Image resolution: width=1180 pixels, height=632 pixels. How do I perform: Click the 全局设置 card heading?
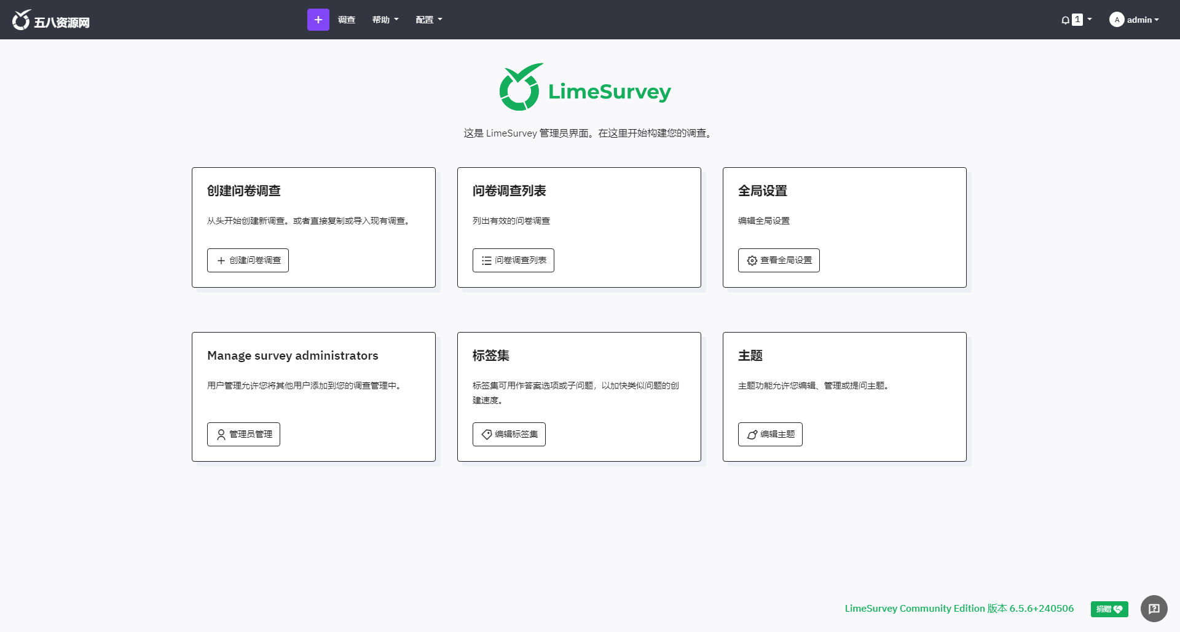tap(763, 191)
